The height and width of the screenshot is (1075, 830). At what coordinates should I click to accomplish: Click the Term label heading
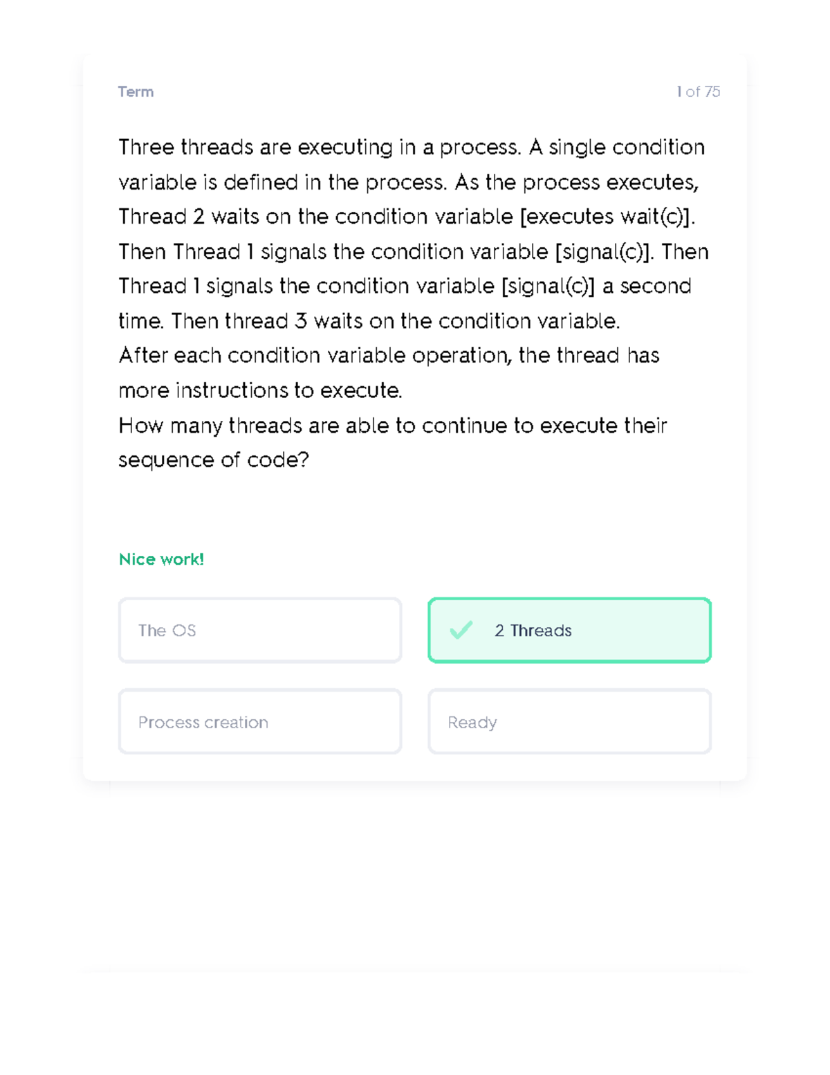click(136, 91)
